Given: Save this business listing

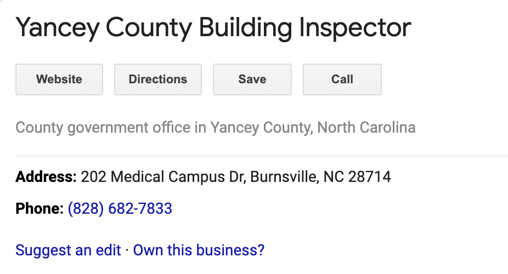Looking at the screenshot, I should pos(252,79).
